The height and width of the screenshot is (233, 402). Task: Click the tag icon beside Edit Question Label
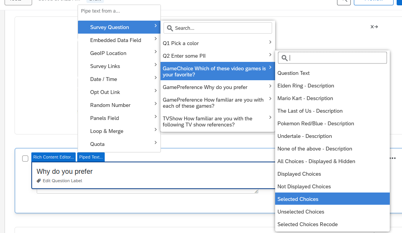coord(39,181)
